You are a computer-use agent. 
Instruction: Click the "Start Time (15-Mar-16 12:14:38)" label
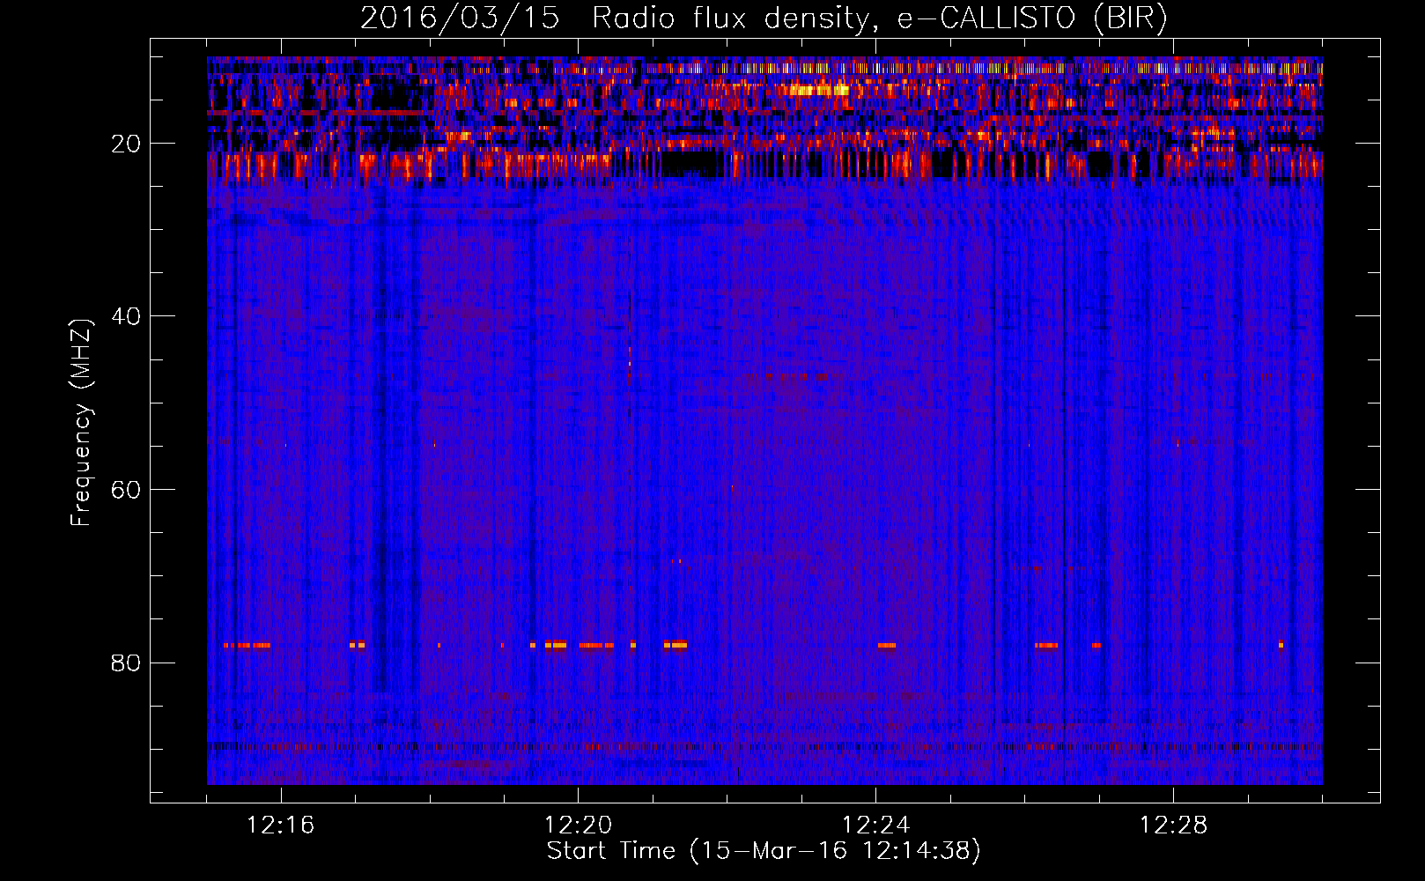pyautogui.click(x=764, y=851)
